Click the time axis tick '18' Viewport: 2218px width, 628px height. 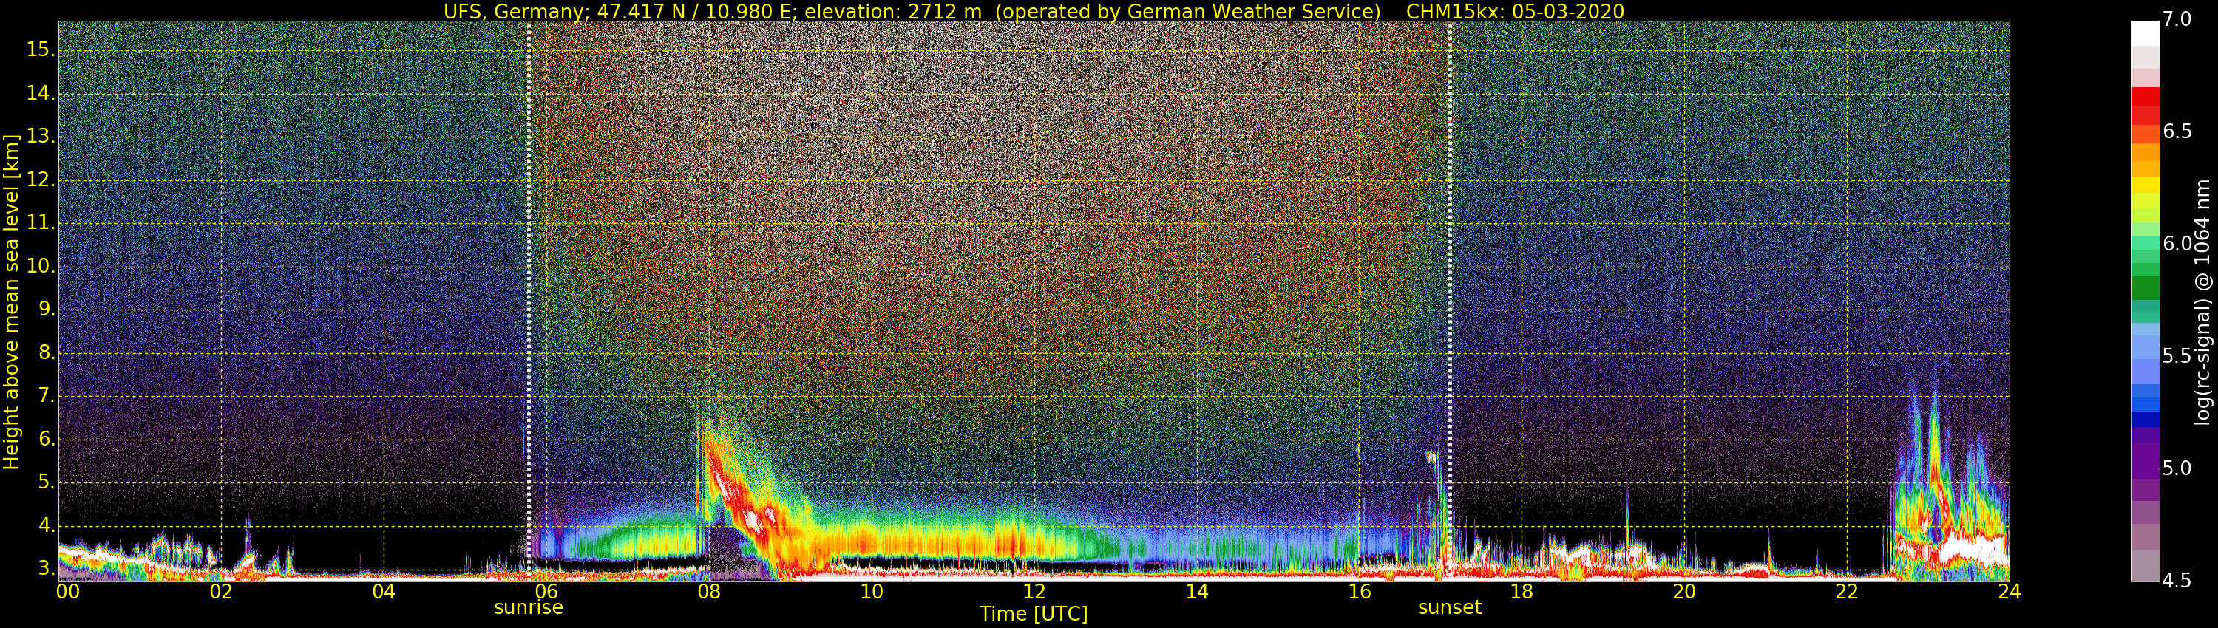pyautogui.click(x=1522, y=592)
